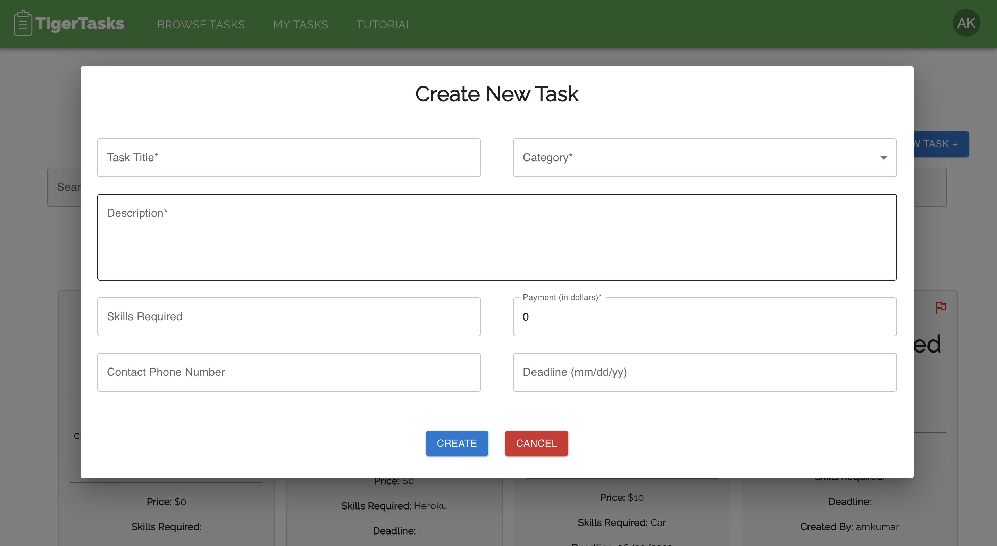The image size is (997, 546).
Task: Click the Category dropdown arrow
Action: click(883, 158)
